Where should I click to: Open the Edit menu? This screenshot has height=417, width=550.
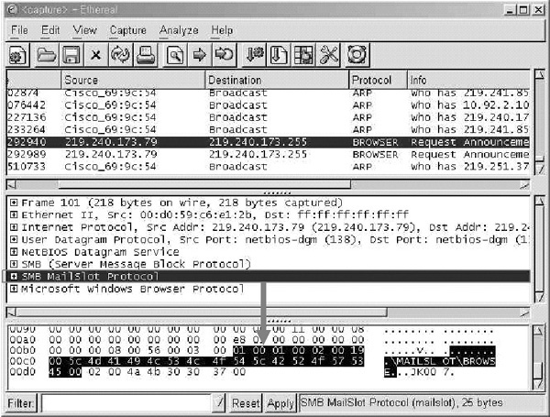point(50,30)
